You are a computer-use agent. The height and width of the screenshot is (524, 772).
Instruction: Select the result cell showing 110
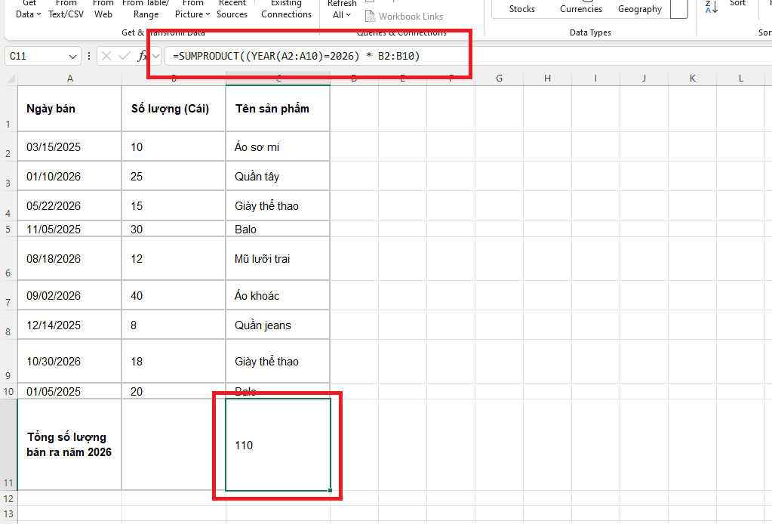(x=278, y=445)
